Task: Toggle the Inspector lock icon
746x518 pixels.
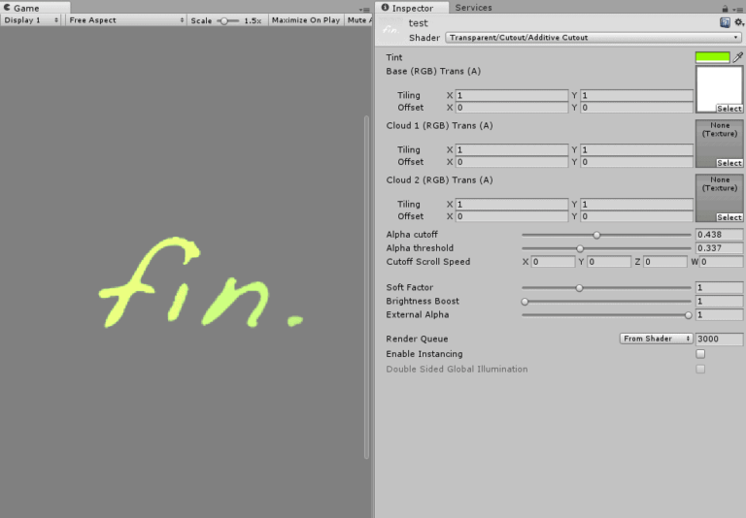Action: click(x=725, y=8)
